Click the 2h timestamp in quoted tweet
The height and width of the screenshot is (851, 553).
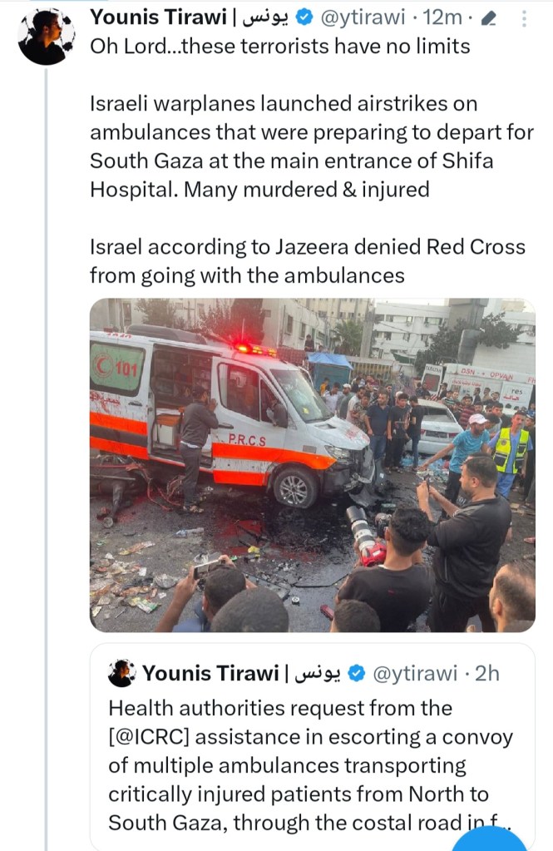coord(486,674)
